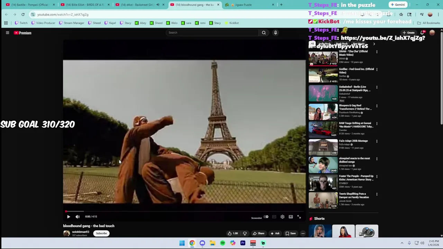
Task: Open the Ask AI button
Action: pos(275,233)
